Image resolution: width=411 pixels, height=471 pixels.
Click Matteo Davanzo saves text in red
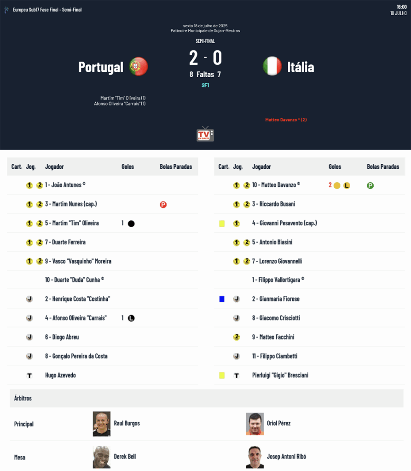286,120
